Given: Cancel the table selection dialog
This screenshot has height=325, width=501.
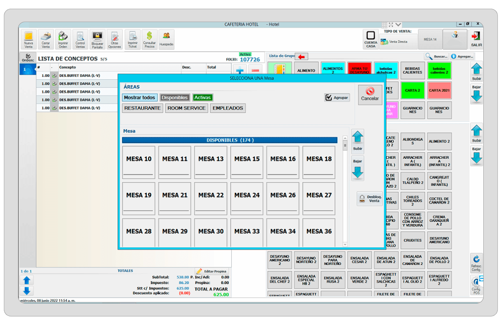Looking at the screenshot, I should coord(370,95).
